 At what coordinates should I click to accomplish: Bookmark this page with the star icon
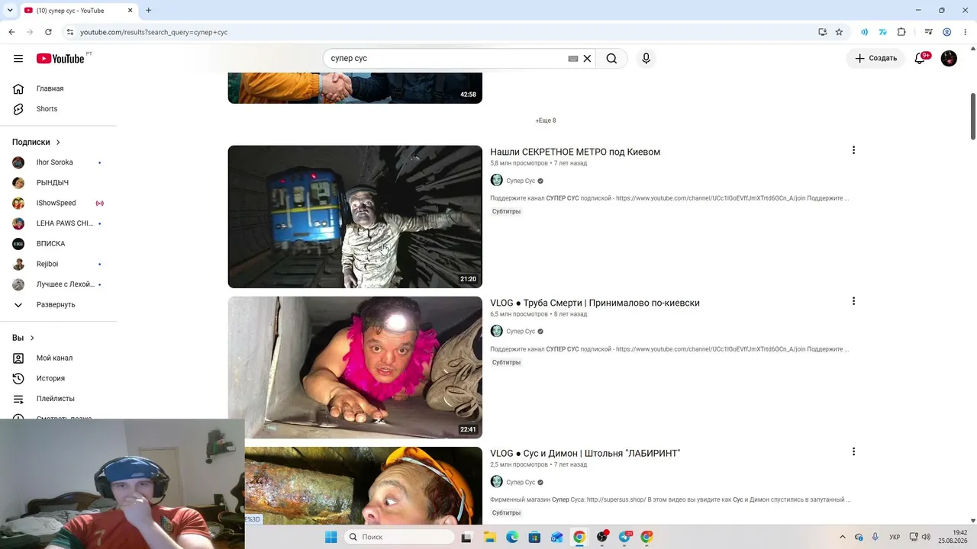coord(839,32)
